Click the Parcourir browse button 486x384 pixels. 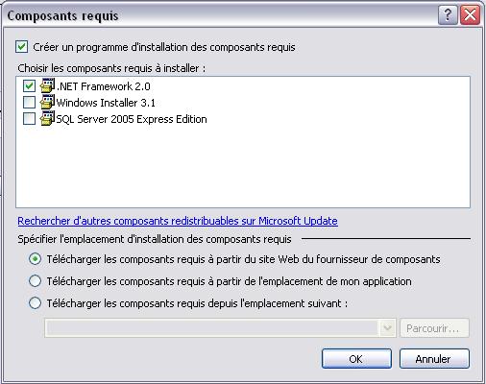pos(434,328)
